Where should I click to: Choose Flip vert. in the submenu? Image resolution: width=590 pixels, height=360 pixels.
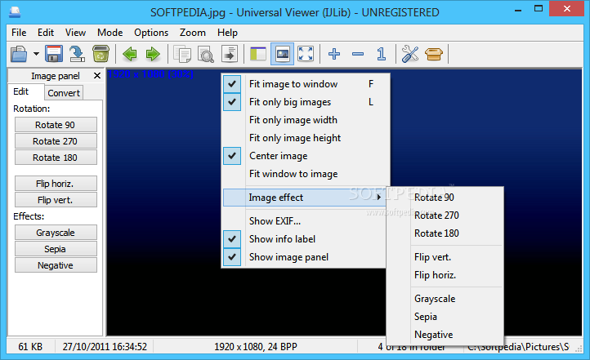click(x=445, y=257)
